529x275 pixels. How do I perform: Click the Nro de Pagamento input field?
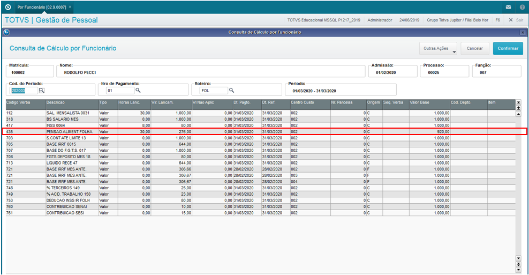120,91
